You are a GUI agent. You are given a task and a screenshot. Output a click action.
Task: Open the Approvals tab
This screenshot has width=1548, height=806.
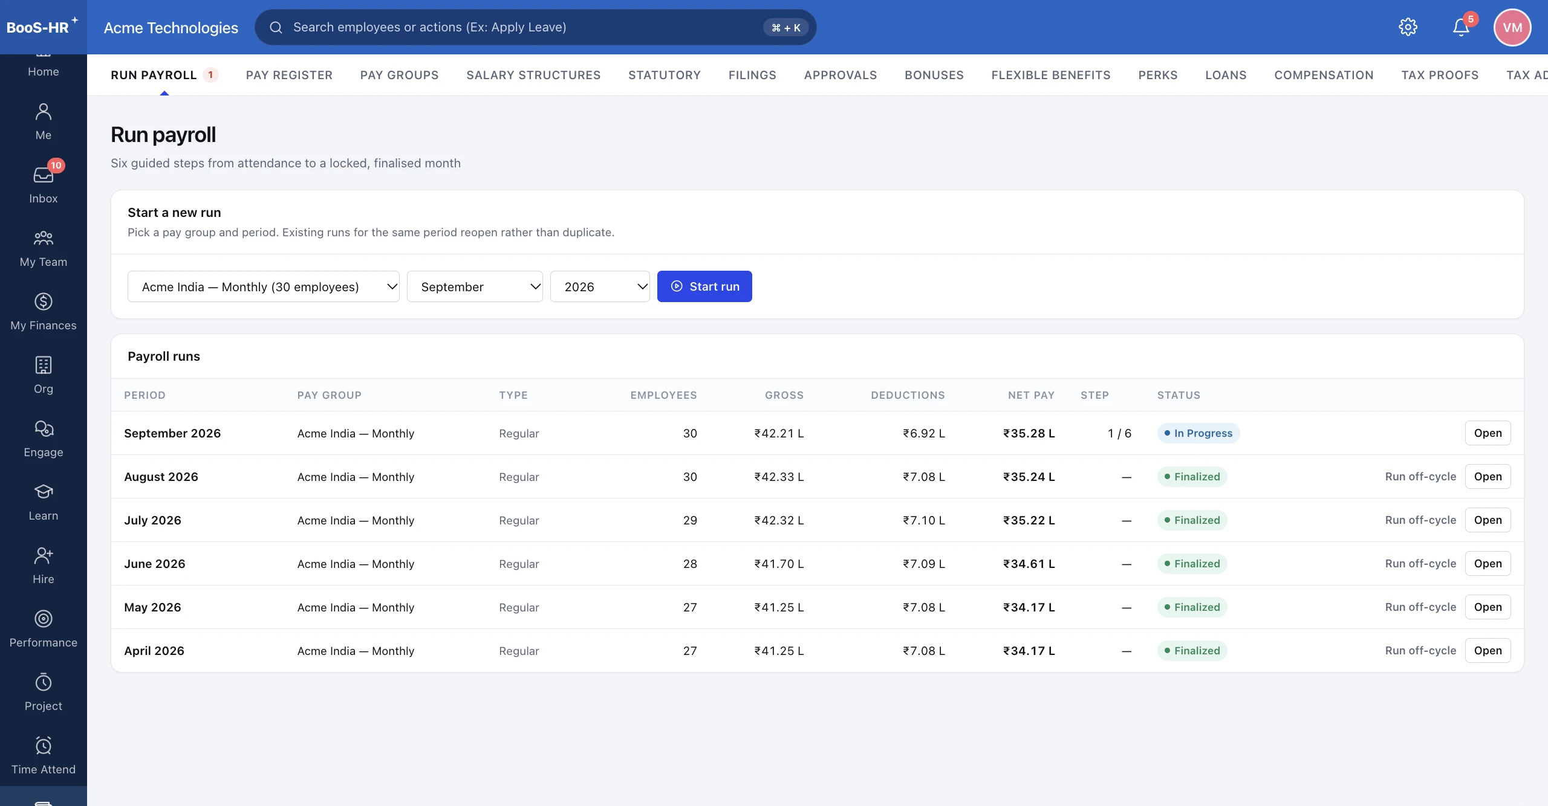tap(841, 75)
